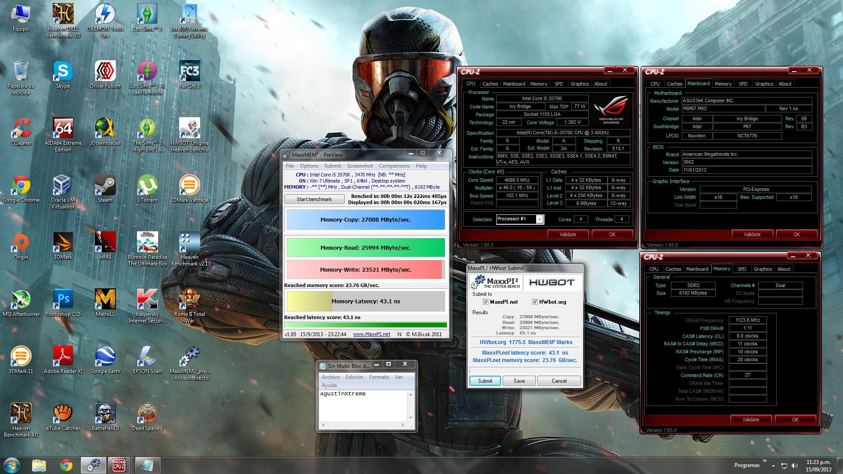Click Submit in HWbot Submit dialog
This screenshot has width=843, height=474.
485,381
